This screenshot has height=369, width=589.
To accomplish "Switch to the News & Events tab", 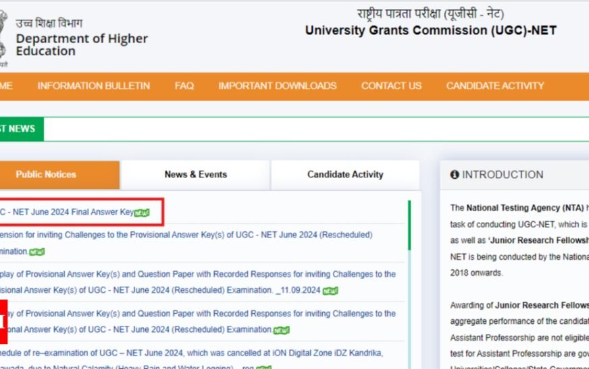I will click(x=195, y=175).
